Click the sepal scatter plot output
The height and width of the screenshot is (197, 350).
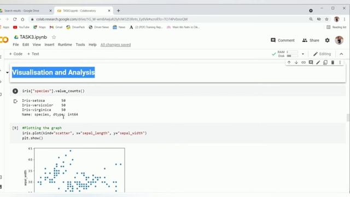(74, 170)
